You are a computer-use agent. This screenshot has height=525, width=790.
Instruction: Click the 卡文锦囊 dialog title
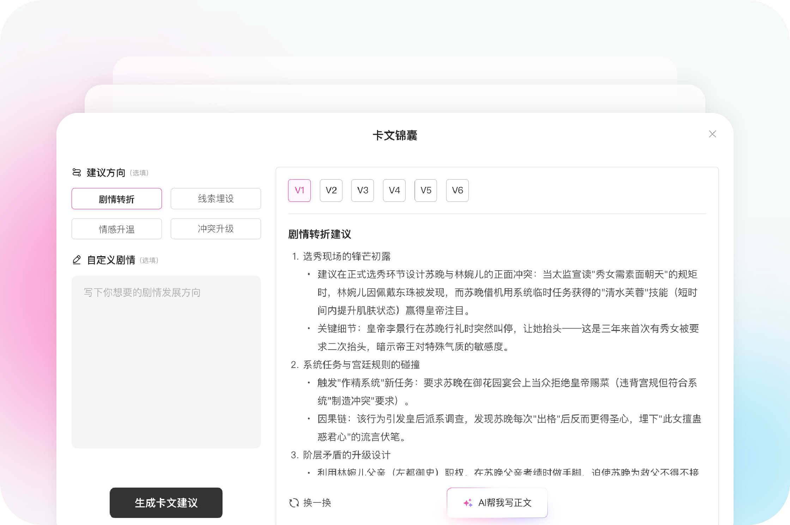point(395,135)
